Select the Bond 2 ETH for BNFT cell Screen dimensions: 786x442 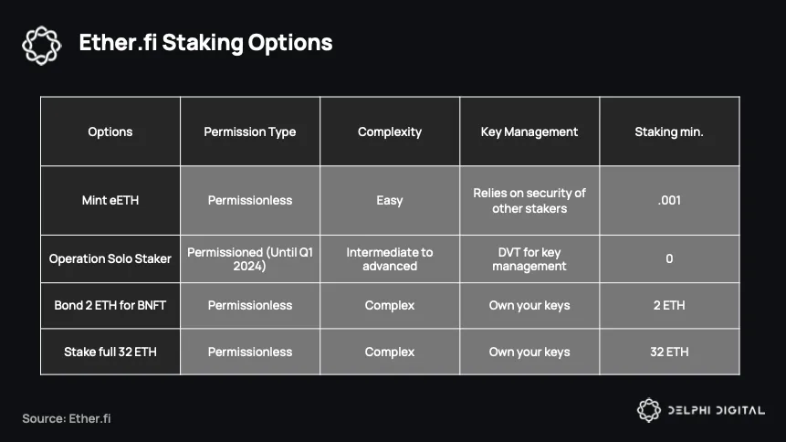pyautogui.click(x=110, y=305)
